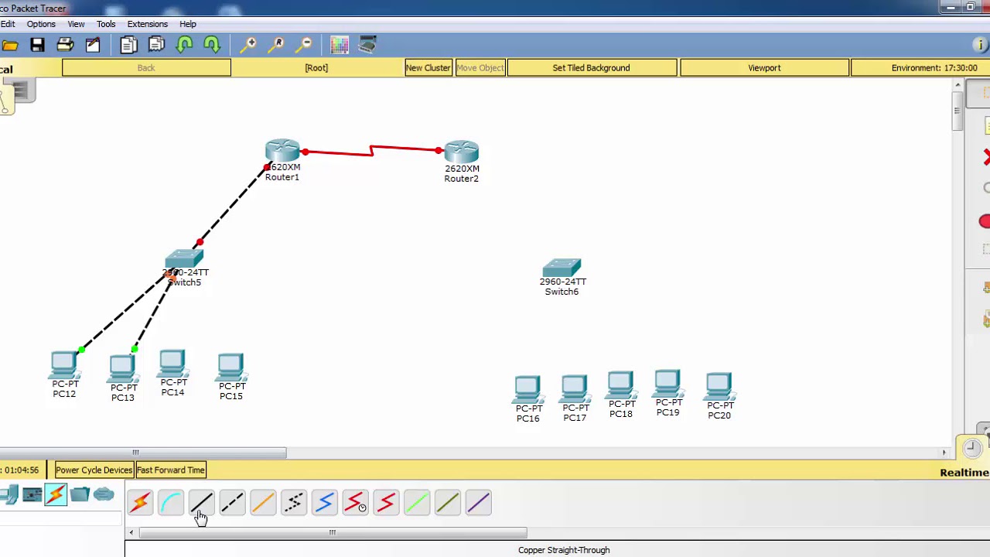Click the Save file icon
The image size is (990, 557).
coord(37,45)
